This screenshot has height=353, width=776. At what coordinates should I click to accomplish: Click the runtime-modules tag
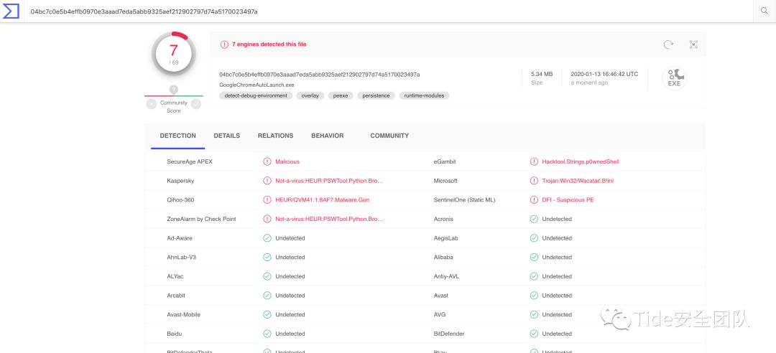coord(424,95)
